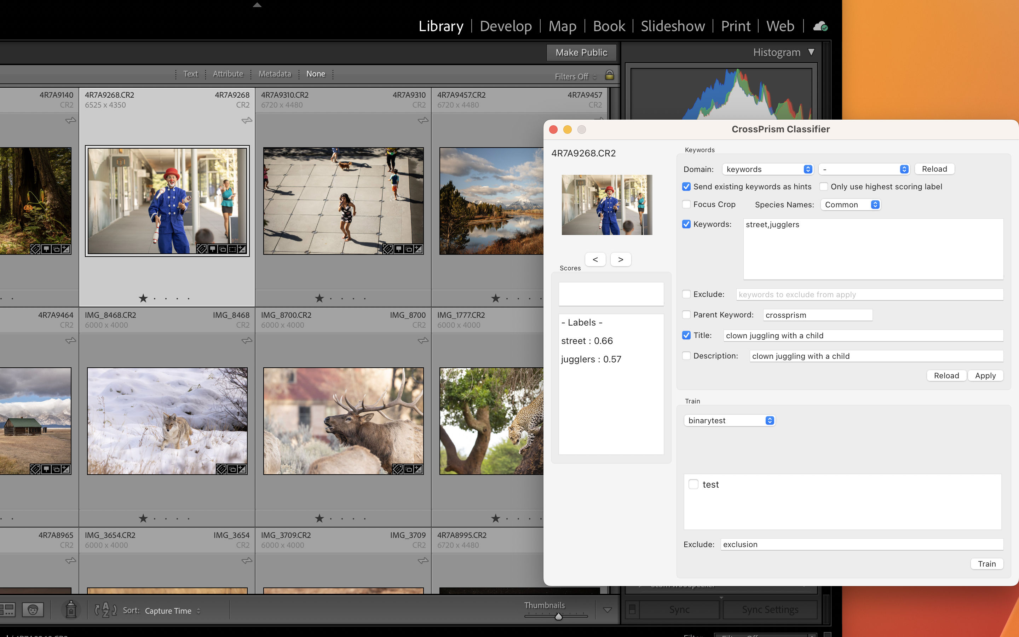Click keyword badge on IMG_8468 coyote thumbnail
The width and height of the screenshot is (1019, 637).
pyautogui.click(x=221, y=469)
